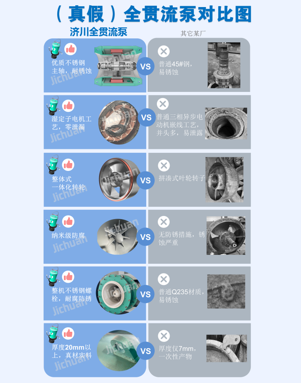
Task: Open the green bolted pump flange image
Action: (x=119, y=293)
